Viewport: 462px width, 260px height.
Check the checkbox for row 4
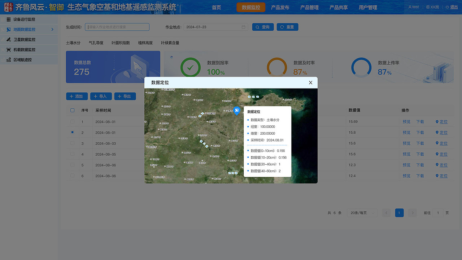pos(73,154)
